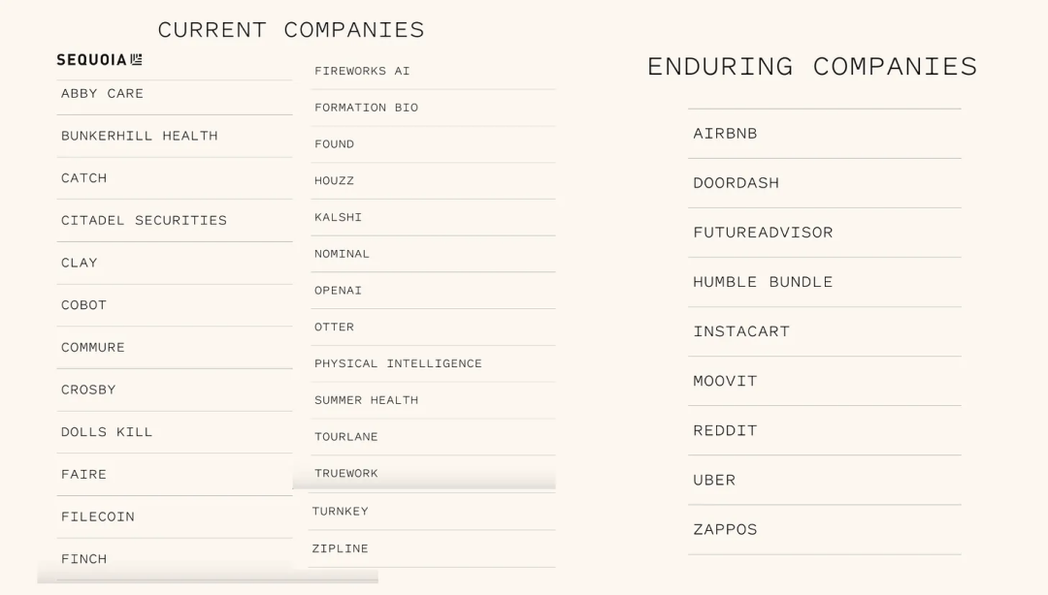
Task: Select OpenAI in the second column
Action: pos(433,291)
